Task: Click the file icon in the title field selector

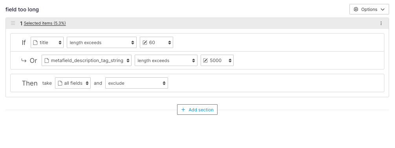Action: coord(35,43)
